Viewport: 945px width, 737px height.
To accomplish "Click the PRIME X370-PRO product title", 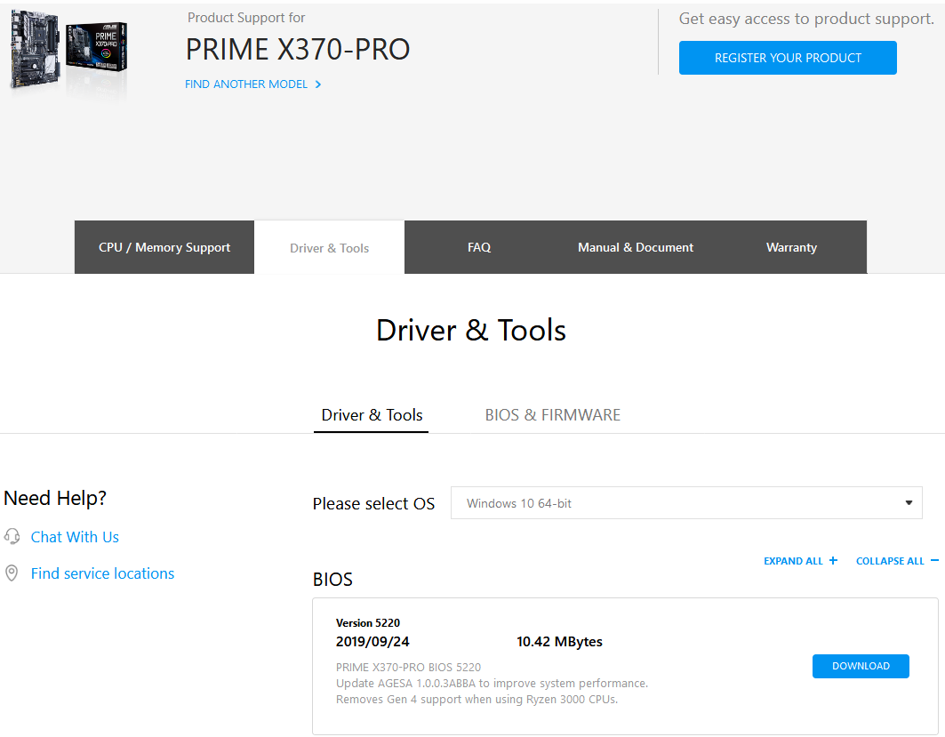I will pyautogui.click(x=298, y=50).
